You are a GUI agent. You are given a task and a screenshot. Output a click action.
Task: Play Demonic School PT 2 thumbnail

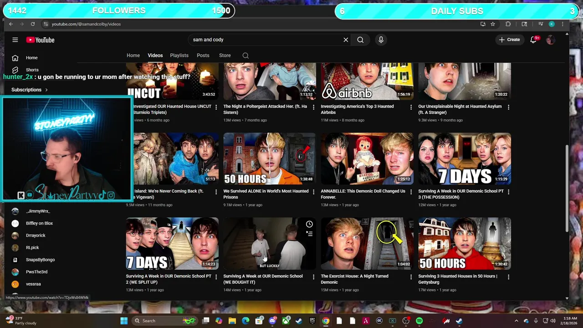click(x=172, y=244)
